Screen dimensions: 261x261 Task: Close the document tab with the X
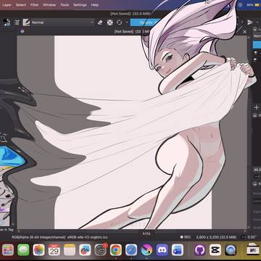(244, 32)
